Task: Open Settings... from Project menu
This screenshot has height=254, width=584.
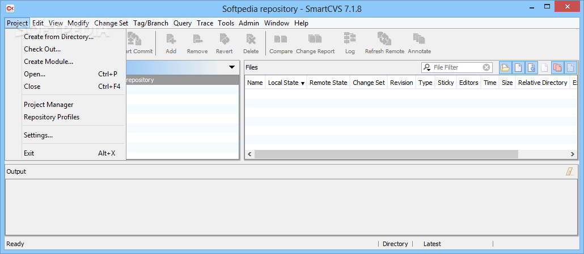Action: click(x=66, y=135)
